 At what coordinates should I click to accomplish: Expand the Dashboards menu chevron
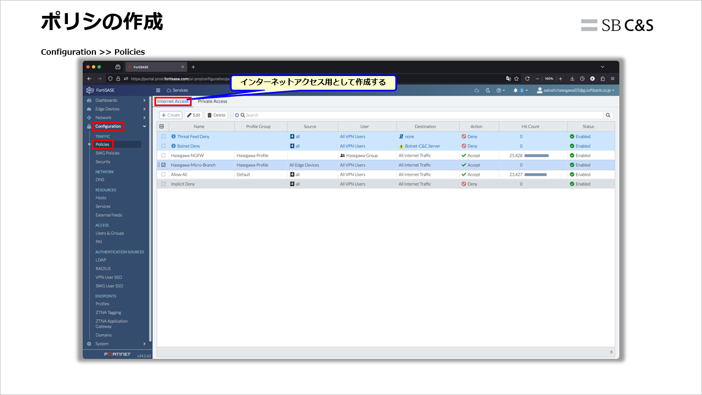click(x=145, y=101)
